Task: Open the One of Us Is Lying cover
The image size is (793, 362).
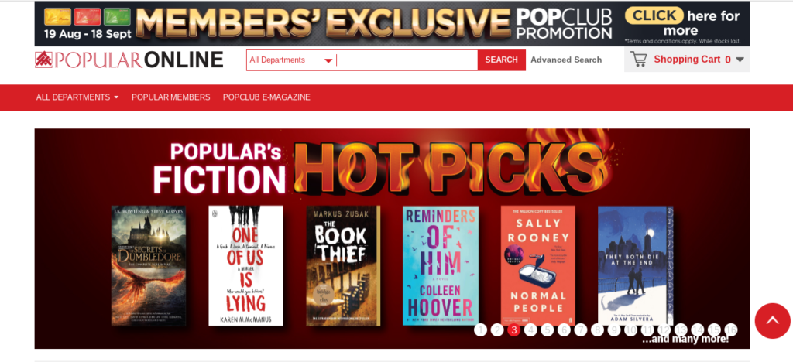Action: click(x=245, y=265)
